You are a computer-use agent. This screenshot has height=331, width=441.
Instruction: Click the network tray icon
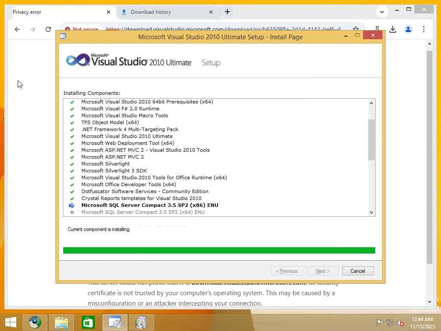tap(390, 322)
